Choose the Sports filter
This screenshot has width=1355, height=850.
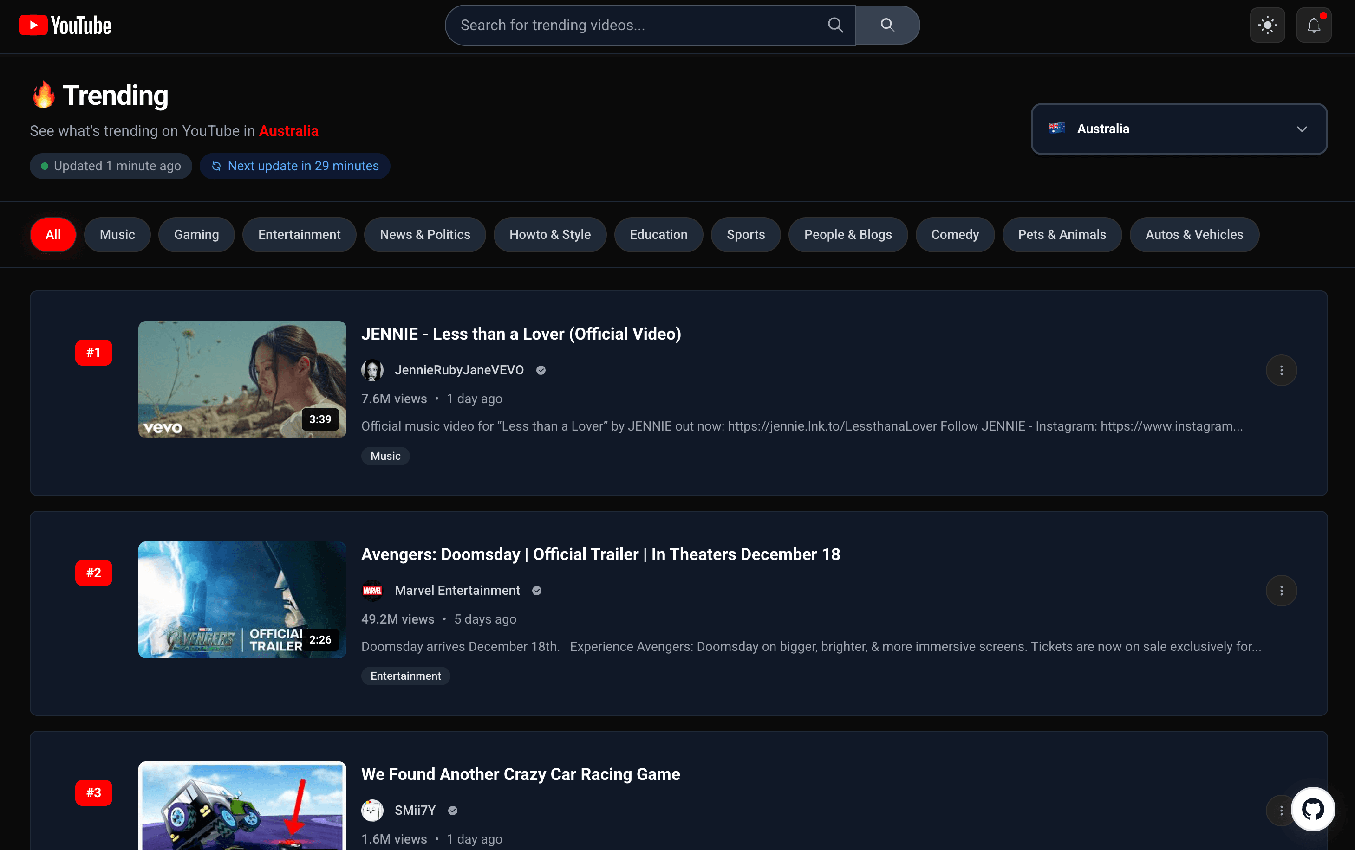pyautogui.click(x=746, y=234)
